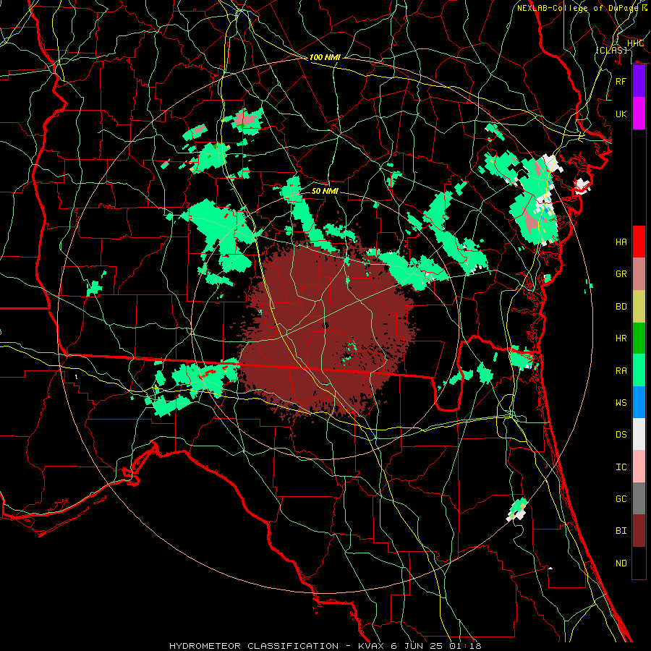Click the BI legend label
The height and width of the screenshot is (651, 651).
point(621,531)
